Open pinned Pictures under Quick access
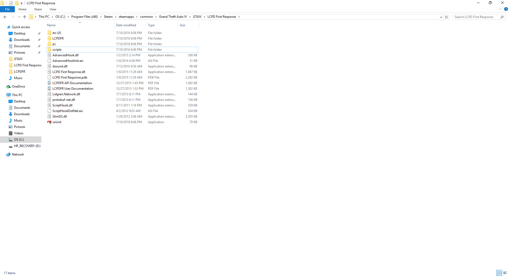The width and height of the screenshot is (509, 276). (x=20, y=53)
